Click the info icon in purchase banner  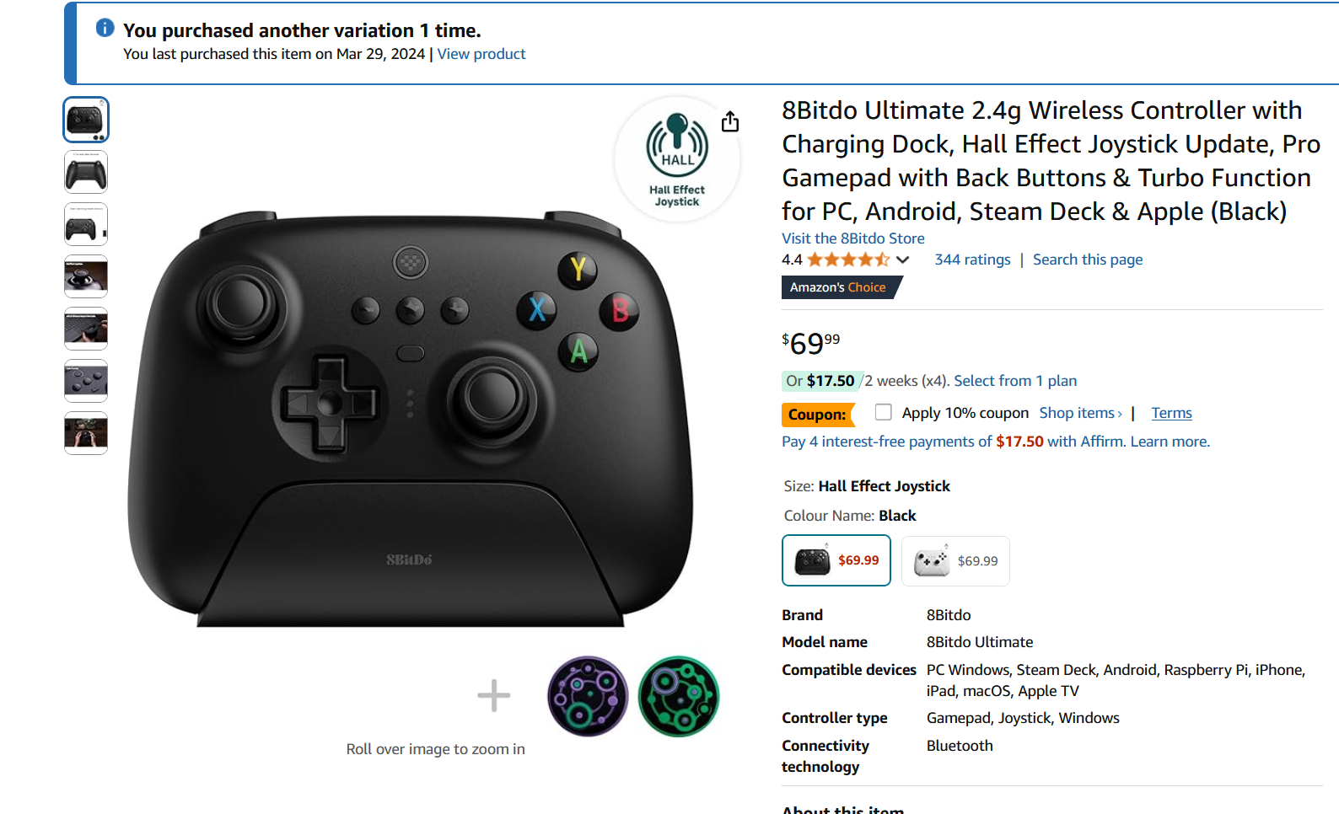105,28
